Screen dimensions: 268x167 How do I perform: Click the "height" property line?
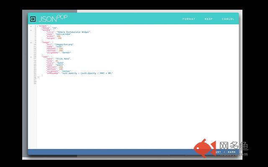[x=54, y=38]
